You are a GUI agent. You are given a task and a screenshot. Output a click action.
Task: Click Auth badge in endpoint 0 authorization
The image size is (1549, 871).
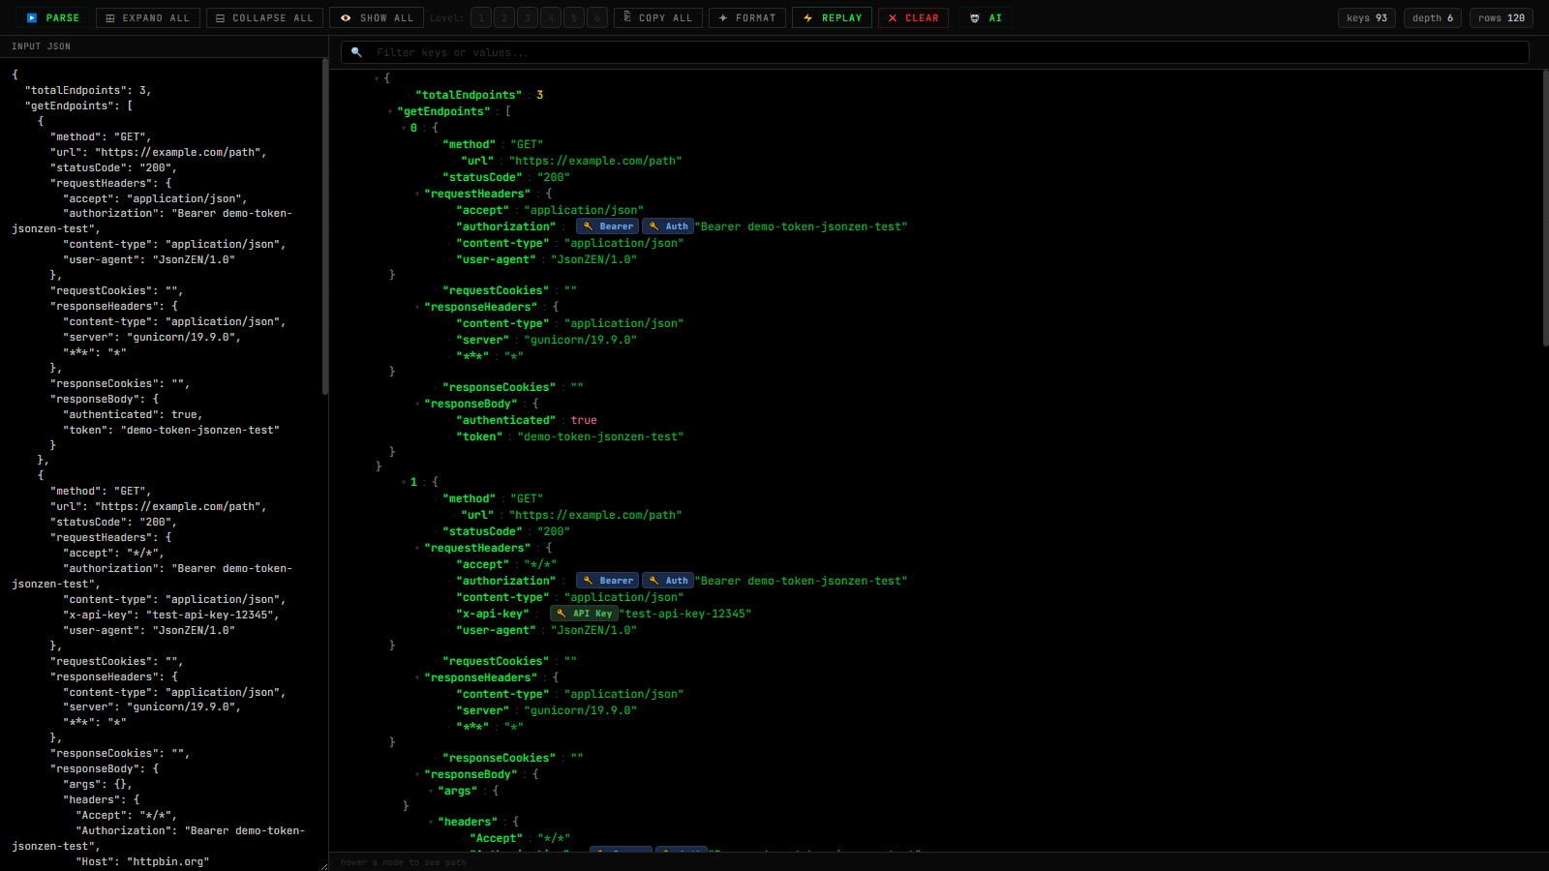pyautogui.click(x=668, y=226)
